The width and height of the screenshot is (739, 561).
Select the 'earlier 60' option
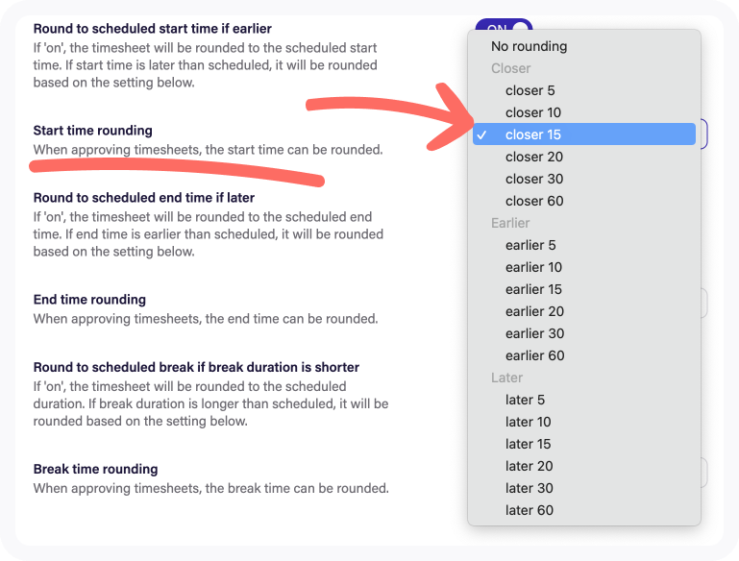tap(534, 355)
